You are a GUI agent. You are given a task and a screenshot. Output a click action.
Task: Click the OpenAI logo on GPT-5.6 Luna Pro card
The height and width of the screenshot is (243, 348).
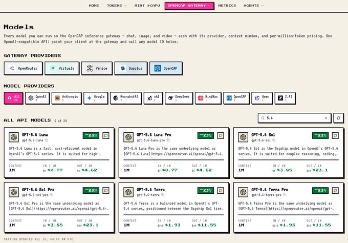tap(128, 137)
